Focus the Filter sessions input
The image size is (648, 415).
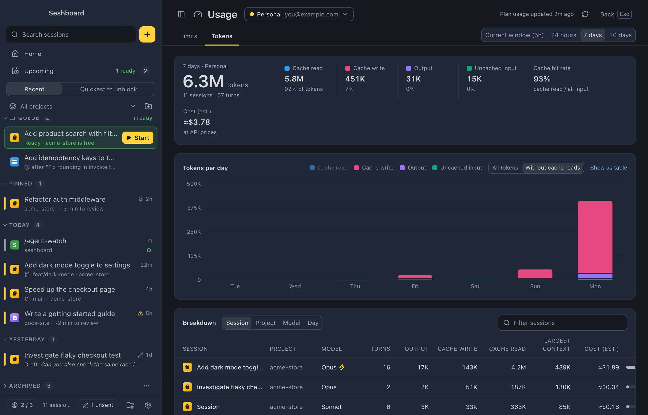pyautogui.click(x=562, y=323)
